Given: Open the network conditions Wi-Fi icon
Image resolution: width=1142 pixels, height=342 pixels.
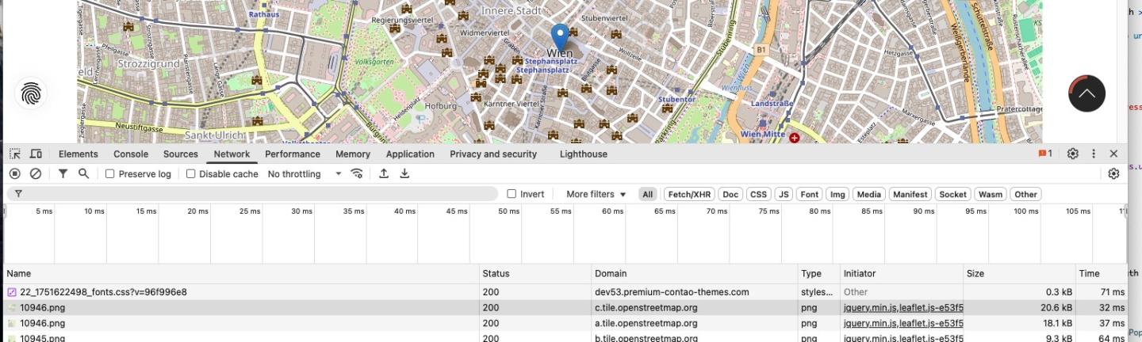Looking at the screenshot, I should tap(357, 173).
